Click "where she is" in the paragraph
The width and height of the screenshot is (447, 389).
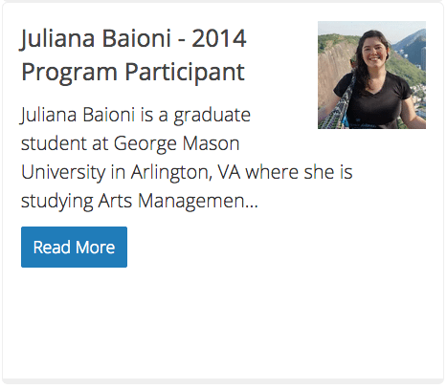(299, 172)
